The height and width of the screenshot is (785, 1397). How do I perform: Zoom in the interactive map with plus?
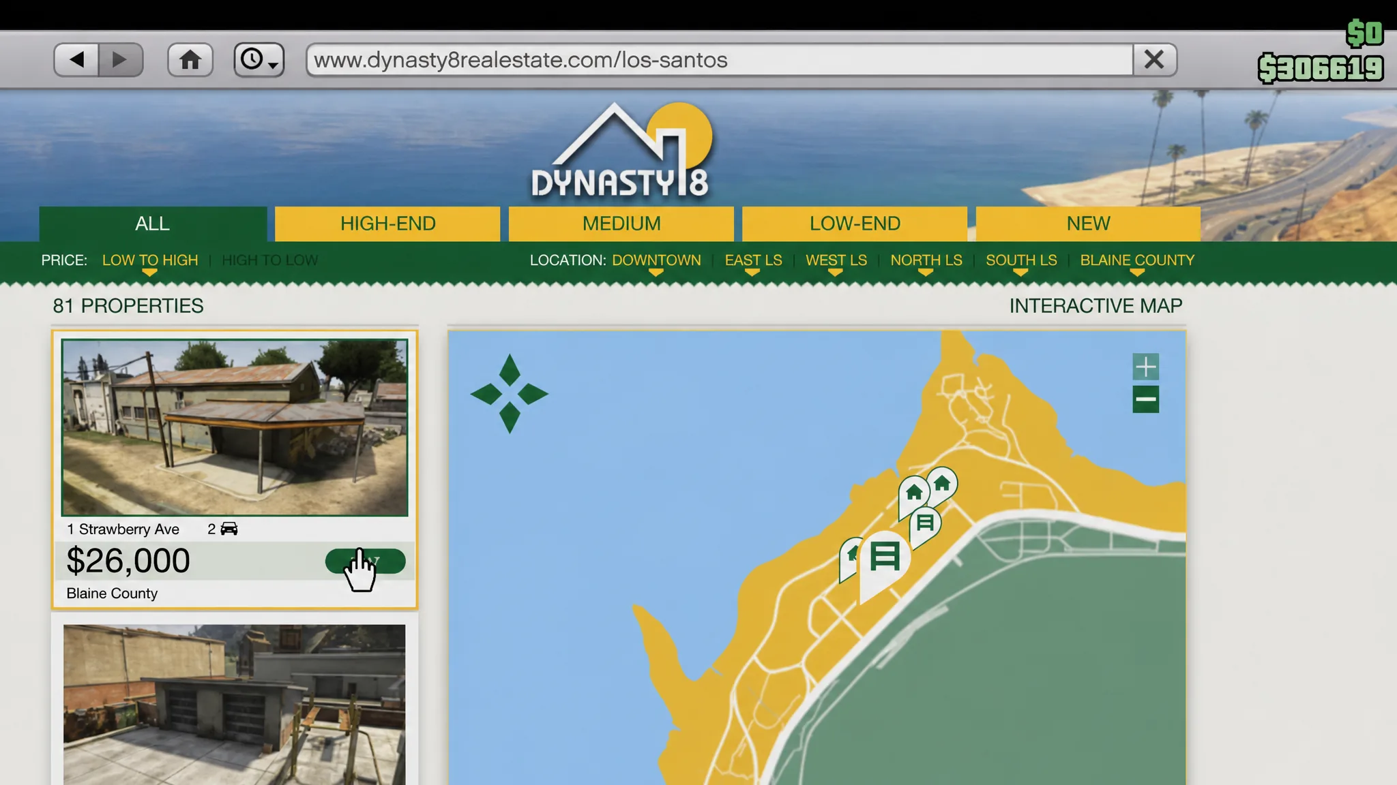1146,367
